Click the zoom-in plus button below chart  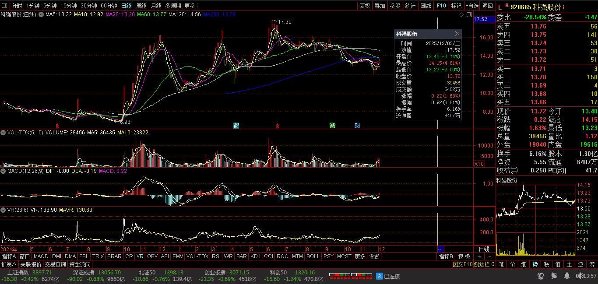(x=479, y=256)
